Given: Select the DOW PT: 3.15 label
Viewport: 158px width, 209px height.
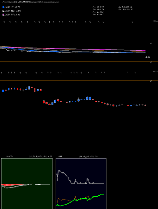Looking at the screenshot, I should [x=12, y=15].
